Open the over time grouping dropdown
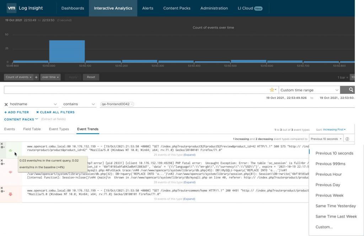Viewport: 364px width, 236px height. point(50,77)
